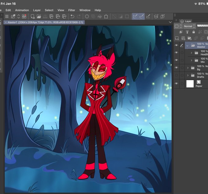Hide the Head/B folder with eye icon
The image size is (208, 194).
(176, 53)
